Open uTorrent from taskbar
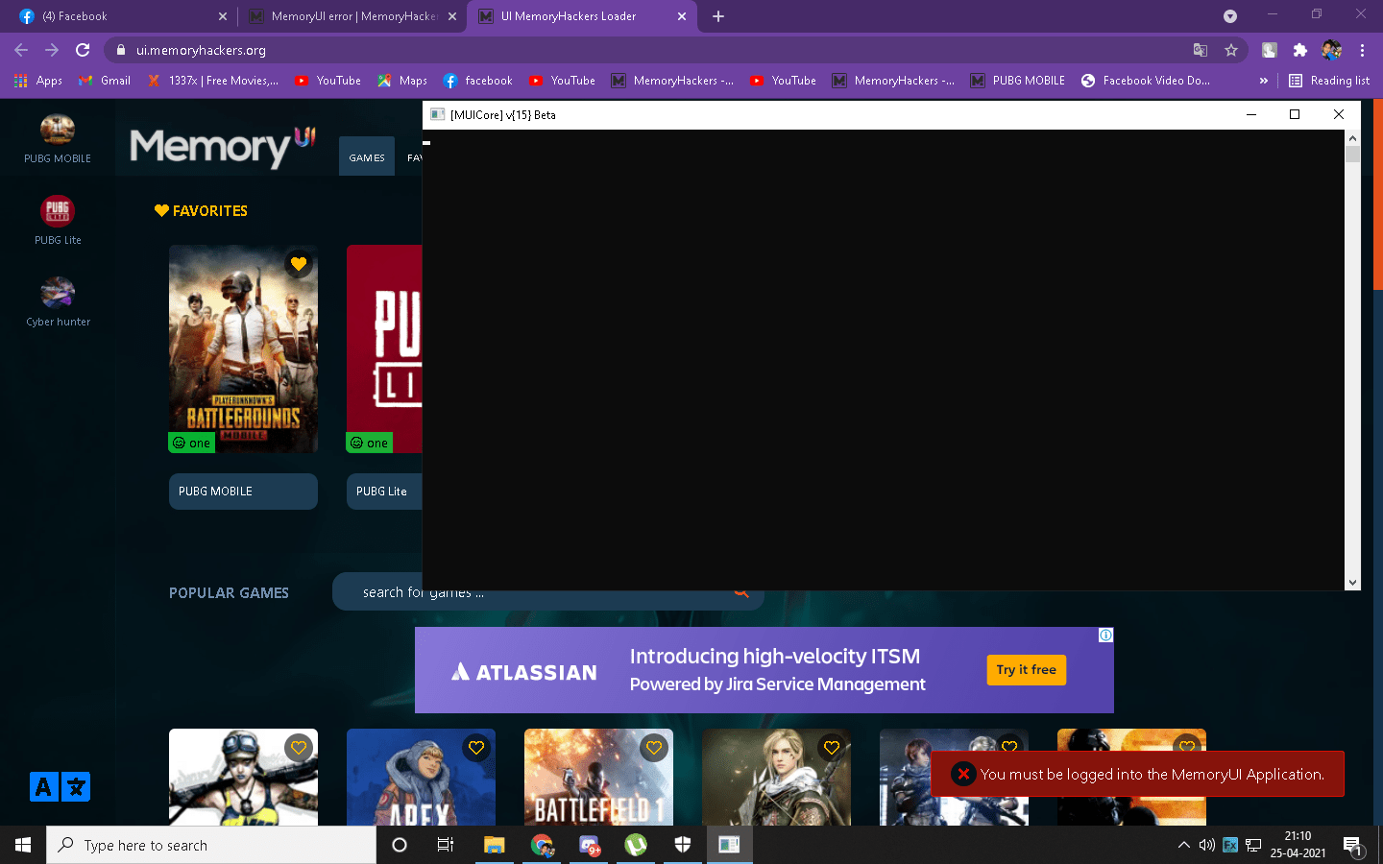 [636, 845]
